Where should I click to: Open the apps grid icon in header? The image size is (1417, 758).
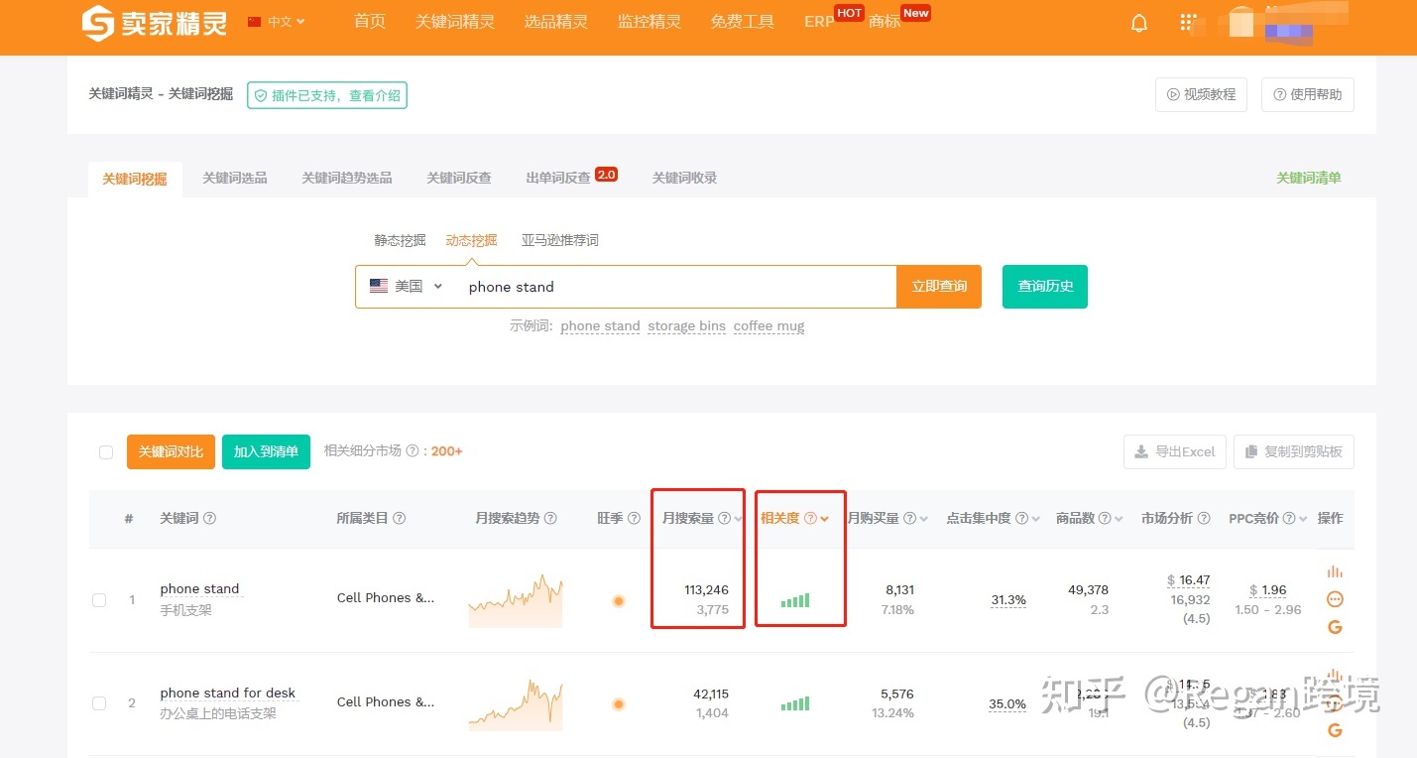pyautogui.click(x=1188, y=23)
